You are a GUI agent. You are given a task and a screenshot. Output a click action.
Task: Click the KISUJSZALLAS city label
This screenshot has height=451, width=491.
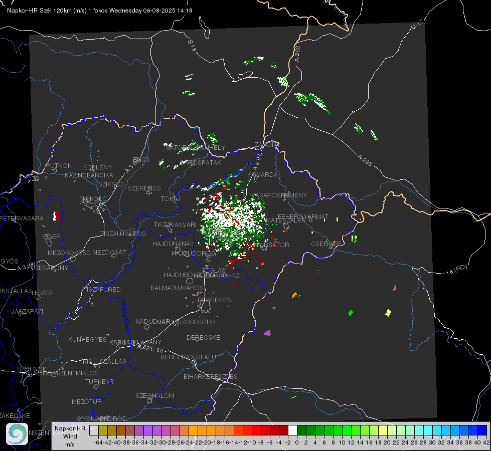pyautogui.click(x=104, y=361)
